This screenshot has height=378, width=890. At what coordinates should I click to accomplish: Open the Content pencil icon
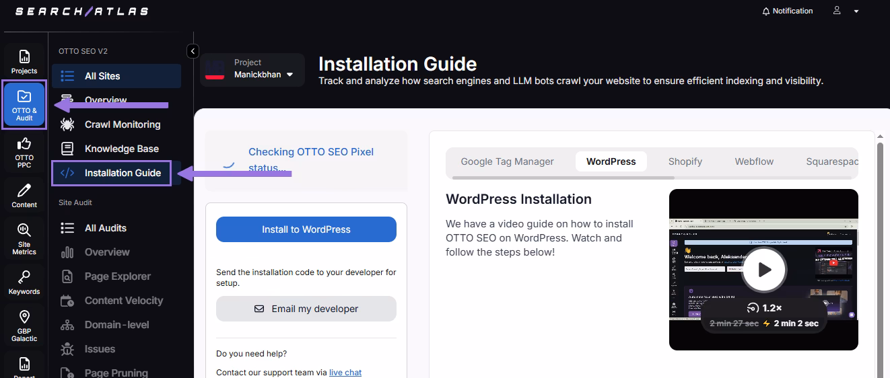(x=24, y=191)
